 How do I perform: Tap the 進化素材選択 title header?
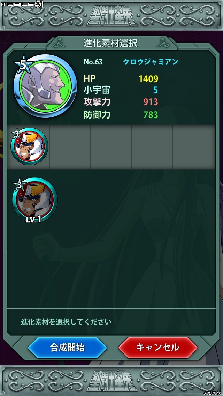pyautogui.click(x=110, y=43)
